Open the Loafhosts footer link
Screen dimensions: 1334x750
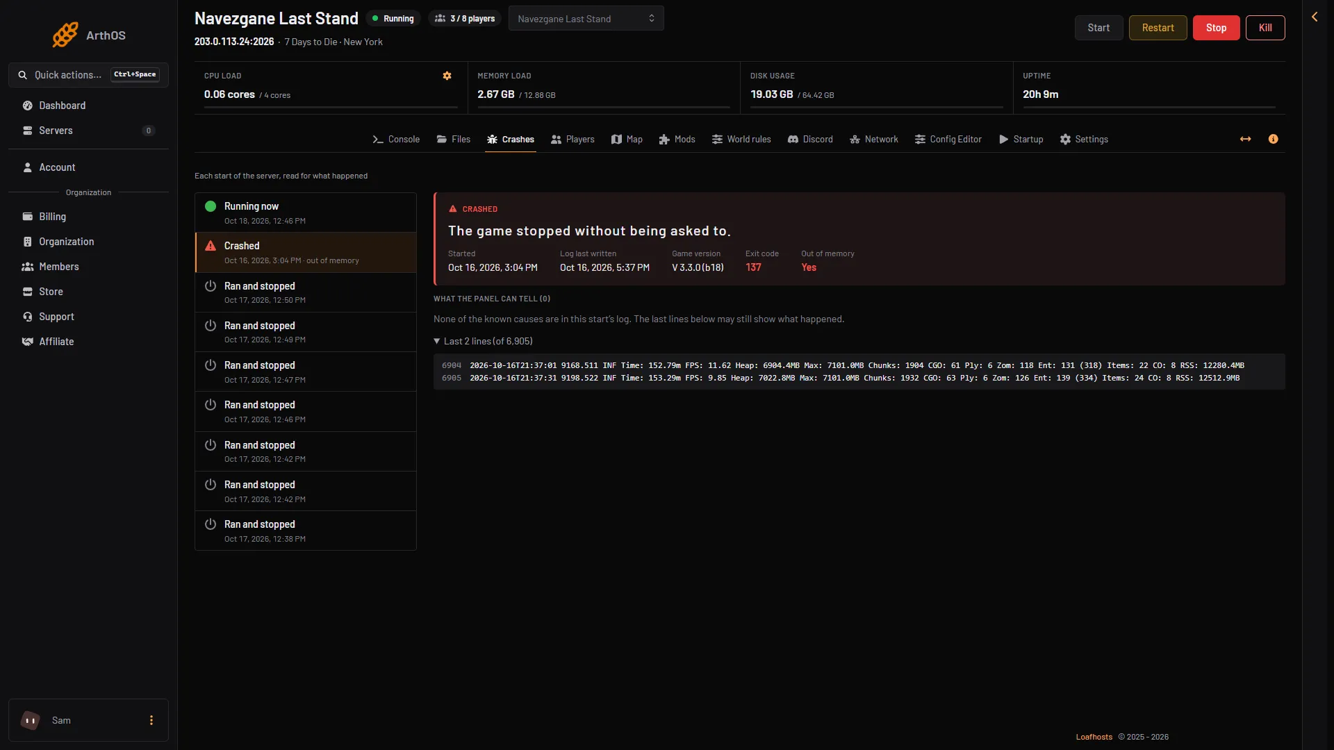point(1094,737)
